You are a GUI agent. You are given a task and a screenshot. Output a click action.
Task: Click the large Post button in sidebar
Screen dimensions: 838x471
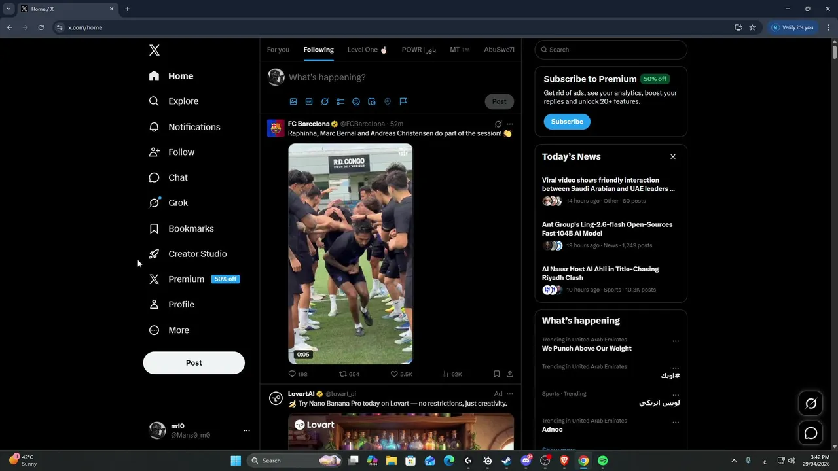coord(194,363)
